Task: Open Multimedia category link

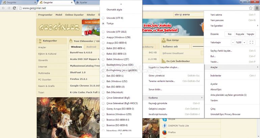Action: tap(44, 73)
